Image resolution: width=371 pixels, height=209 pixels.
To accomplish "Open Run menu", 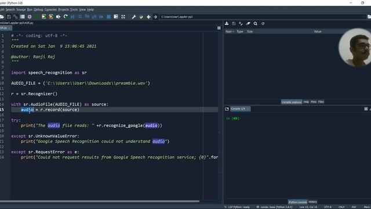I will 30,10.
